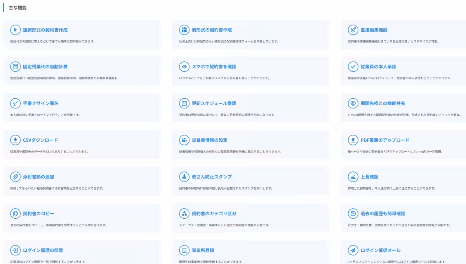Click the description under 顧問先様との機能共有
466x264 pixels.
click(x=404, y=115)
